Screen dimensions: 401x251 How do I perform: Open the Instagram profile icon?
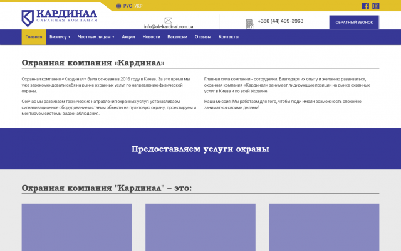click(x=376, y=6)
